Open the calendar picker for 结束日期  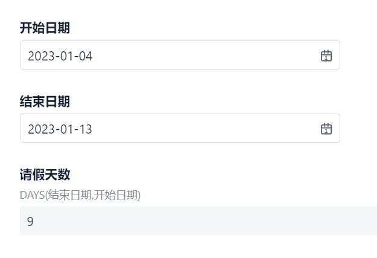[x=326, y=129]
